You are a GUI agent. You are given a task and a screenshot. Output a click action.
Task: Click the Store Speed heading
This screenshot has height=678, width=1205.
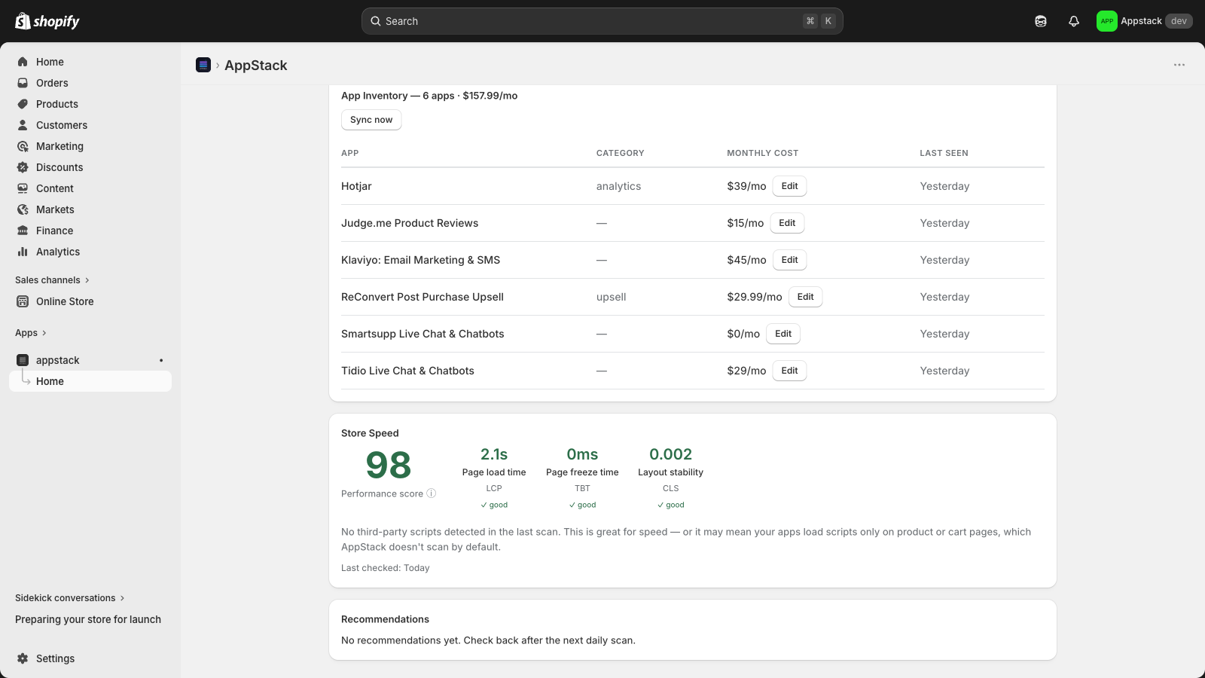[370, 433]
